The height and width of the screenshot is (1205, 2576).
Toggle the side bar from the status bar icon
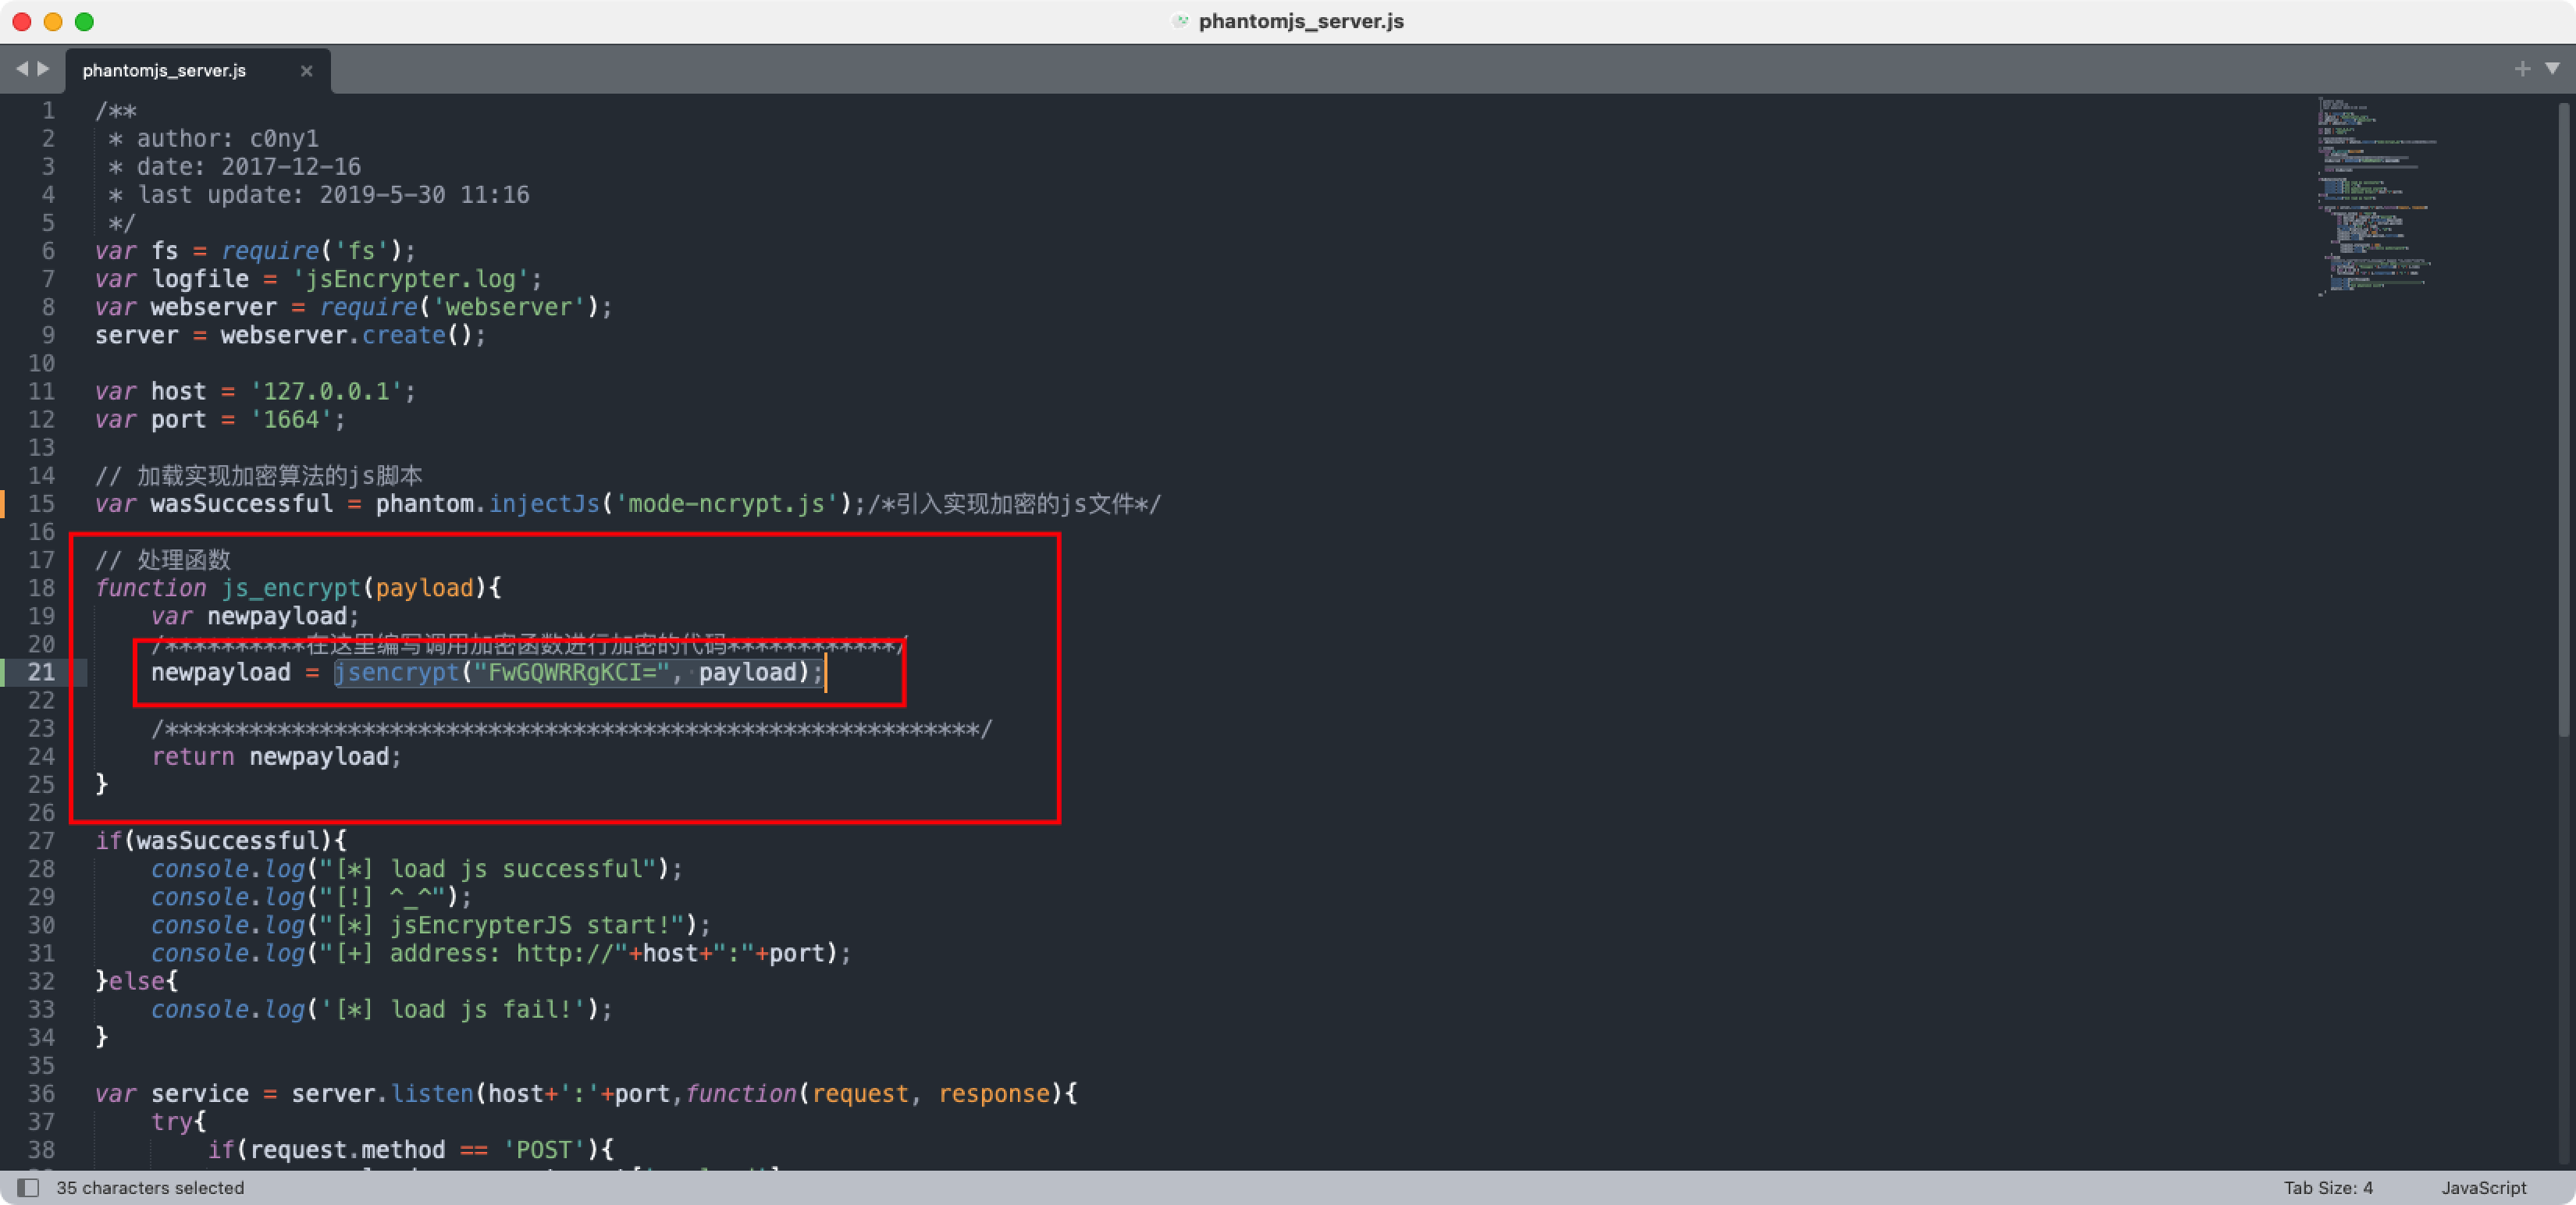28,1187
